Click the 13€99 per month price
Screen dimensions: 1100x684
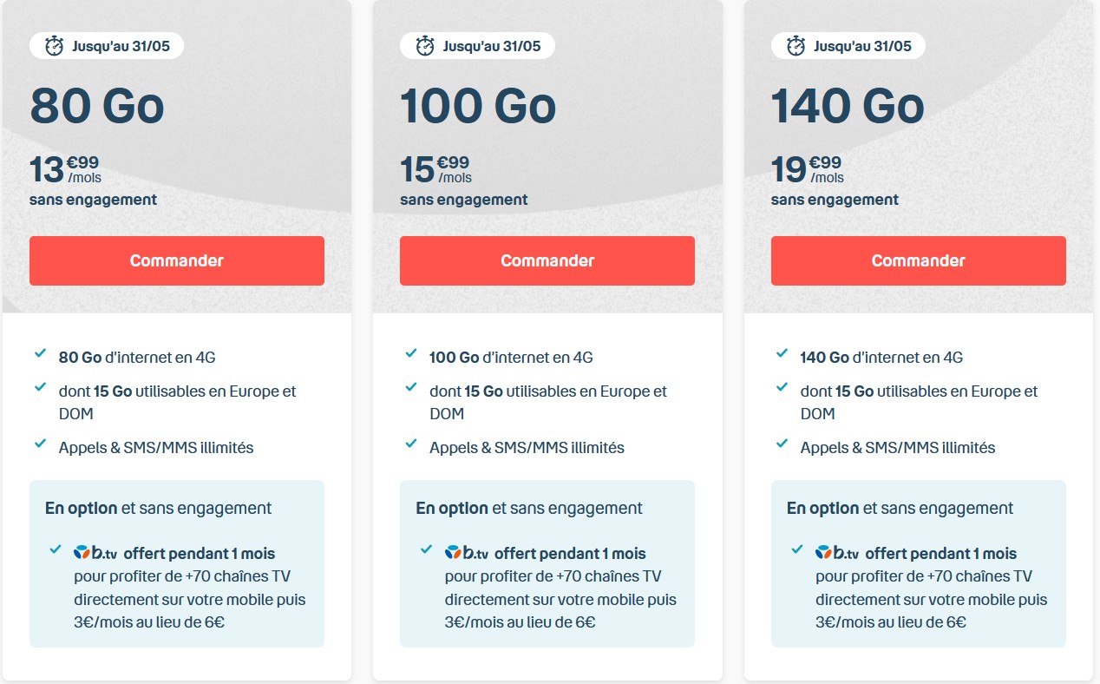(x=65, y=169)
